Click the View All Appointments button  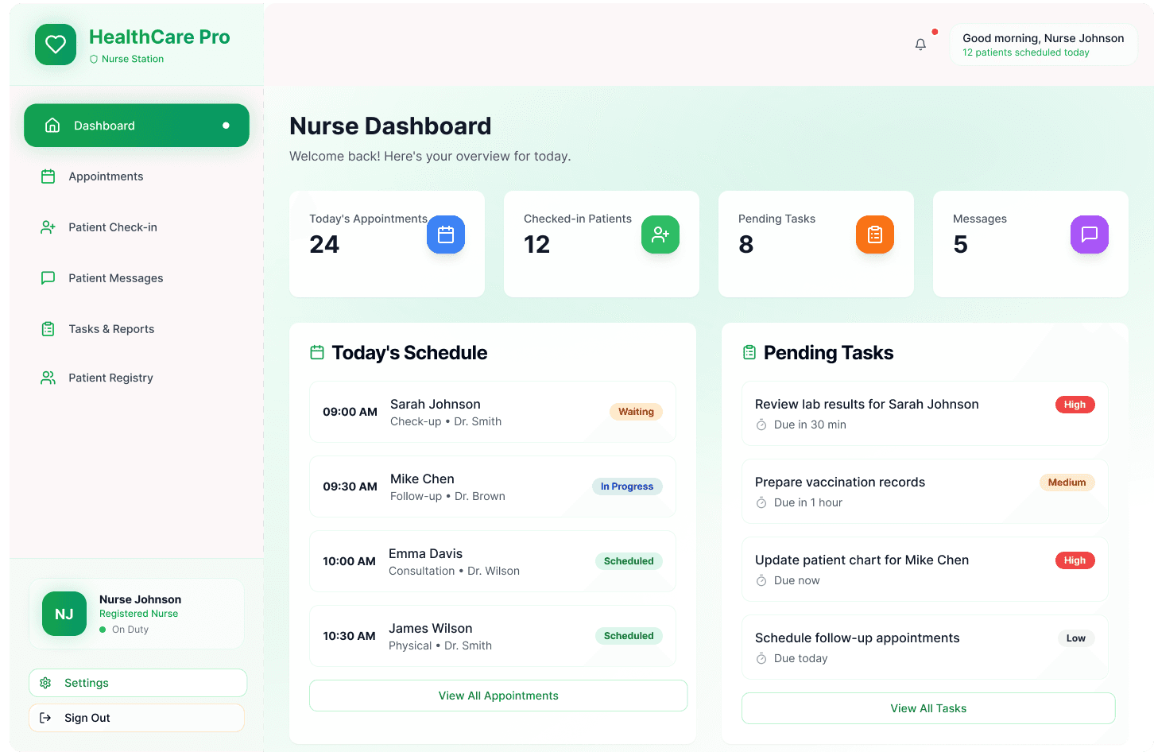(x=498, y=696)
